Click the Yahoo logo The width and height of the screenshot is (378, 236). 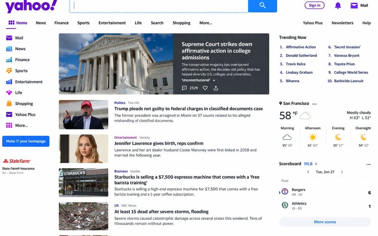(31, 6)
